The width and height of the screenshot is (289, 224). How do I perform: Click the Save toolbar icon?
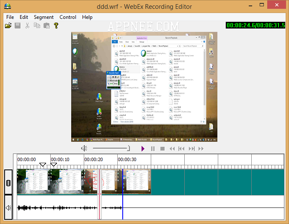(x=18, y=26)
